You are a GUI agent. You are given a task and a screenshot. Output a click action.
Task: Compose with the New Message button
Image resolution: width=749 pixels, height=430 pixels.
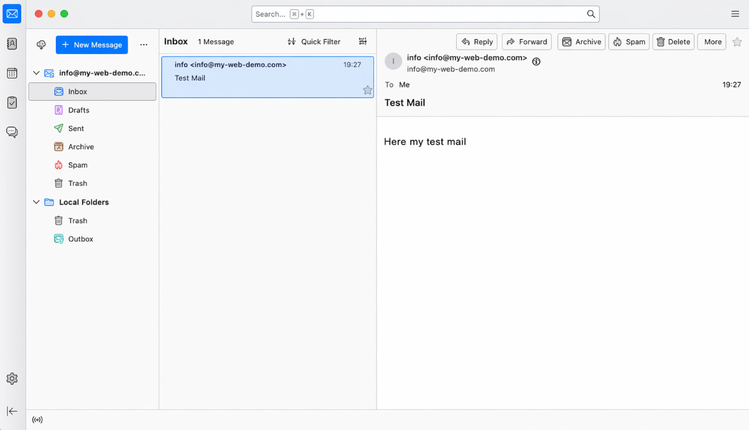tap(92, 45)
